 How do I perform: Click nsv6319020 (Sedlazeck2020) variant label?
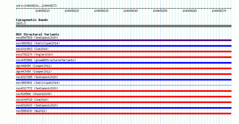tap(37, 105)
